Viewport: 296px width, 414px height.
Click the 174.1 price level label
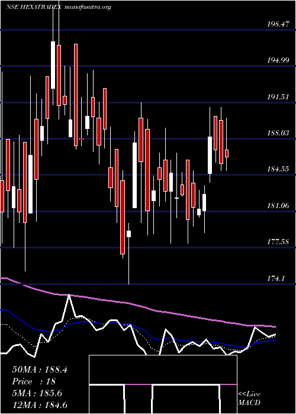click(x=276, y=278)
